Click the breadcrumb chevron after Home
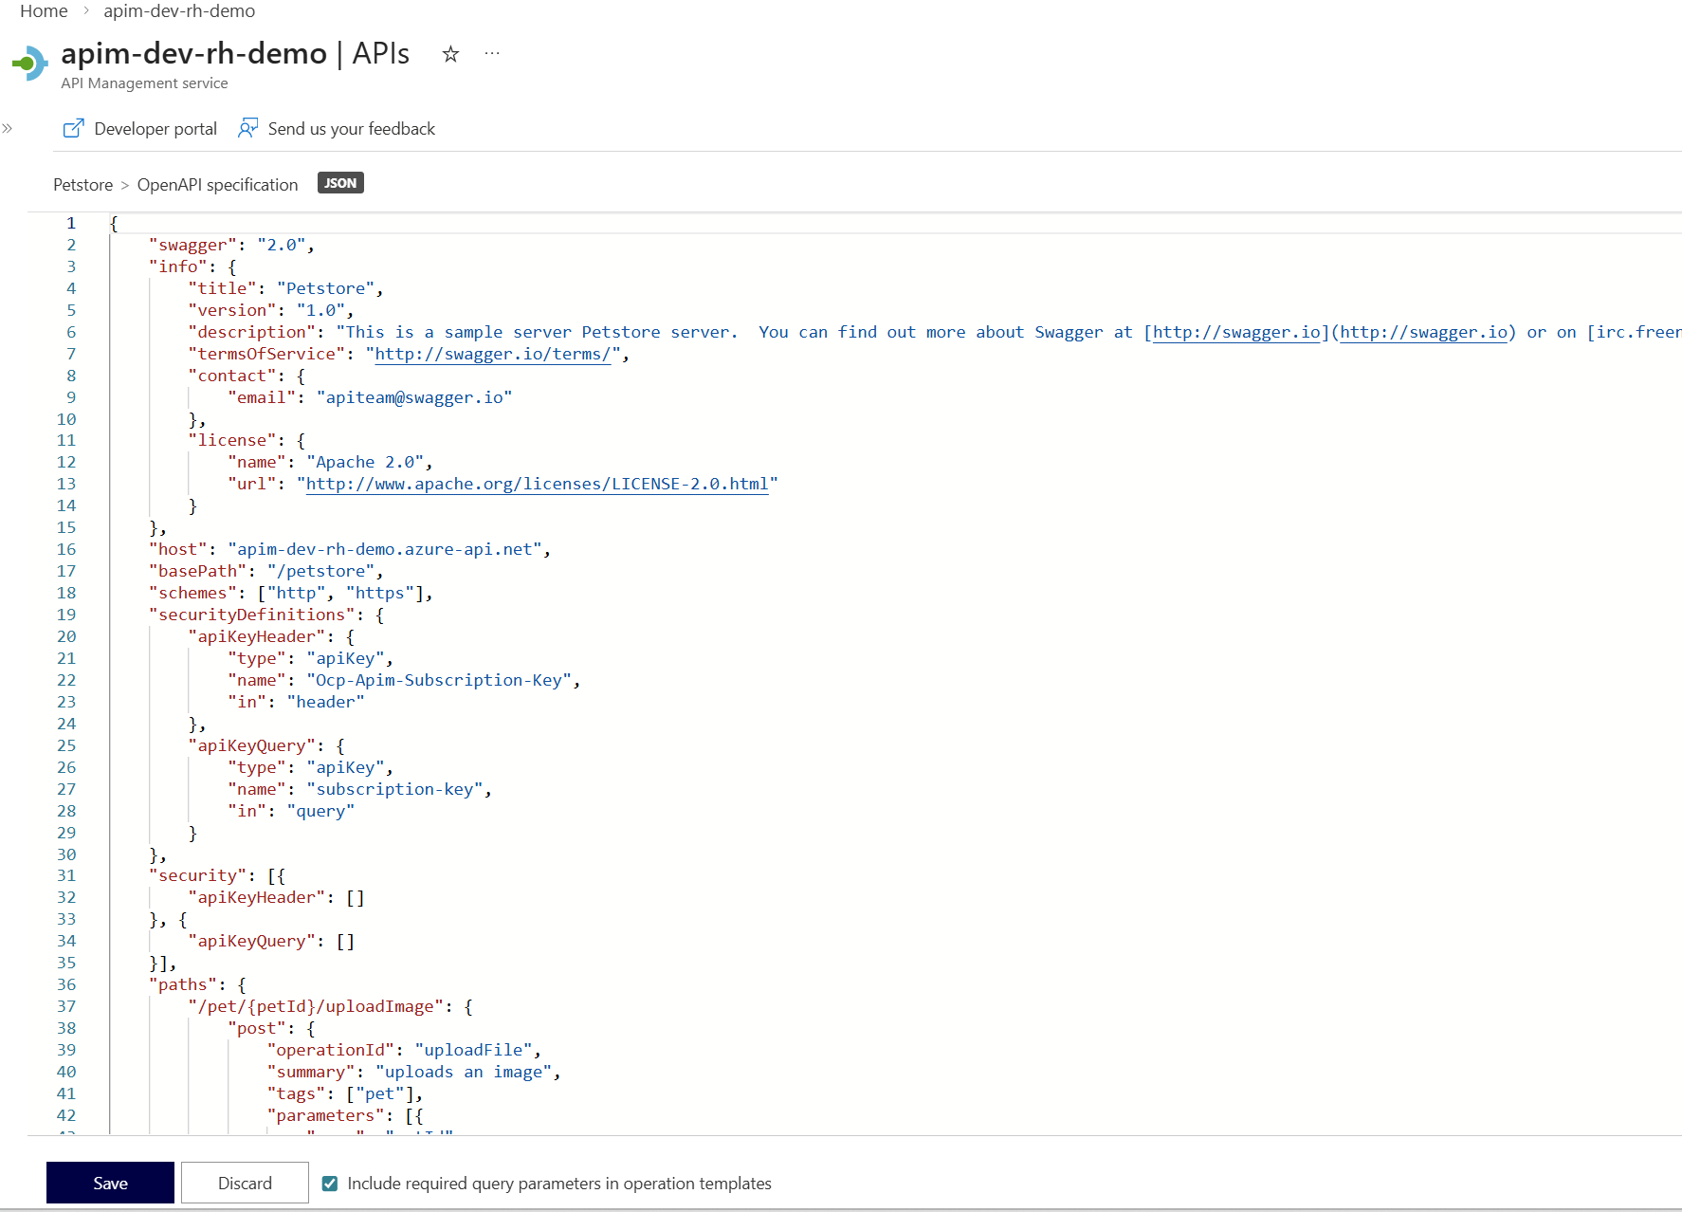The image size is (1682, 1212). click(x=84, y=11)
